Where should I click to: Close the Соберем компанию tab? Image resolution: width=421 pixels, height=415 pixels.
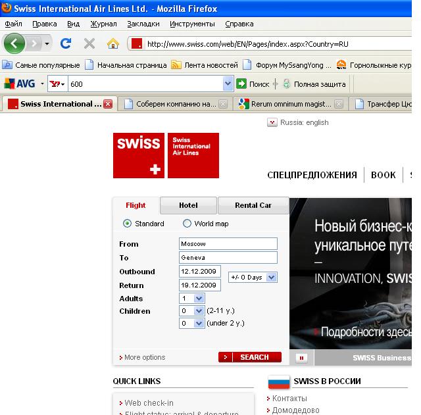(x=223, y=104)
